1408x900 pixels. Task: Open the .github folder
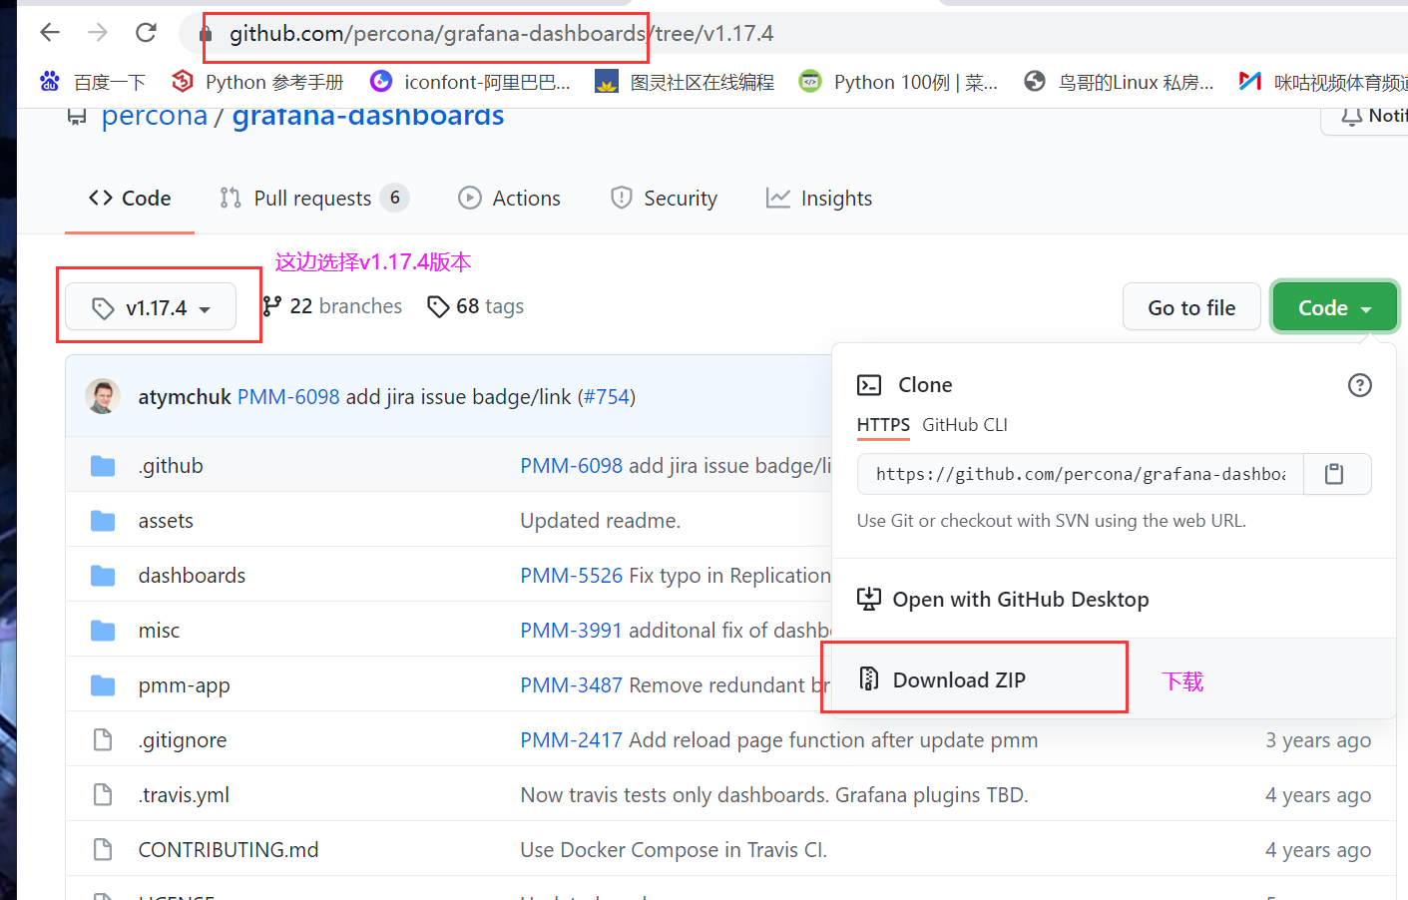(x=171, y=466)
